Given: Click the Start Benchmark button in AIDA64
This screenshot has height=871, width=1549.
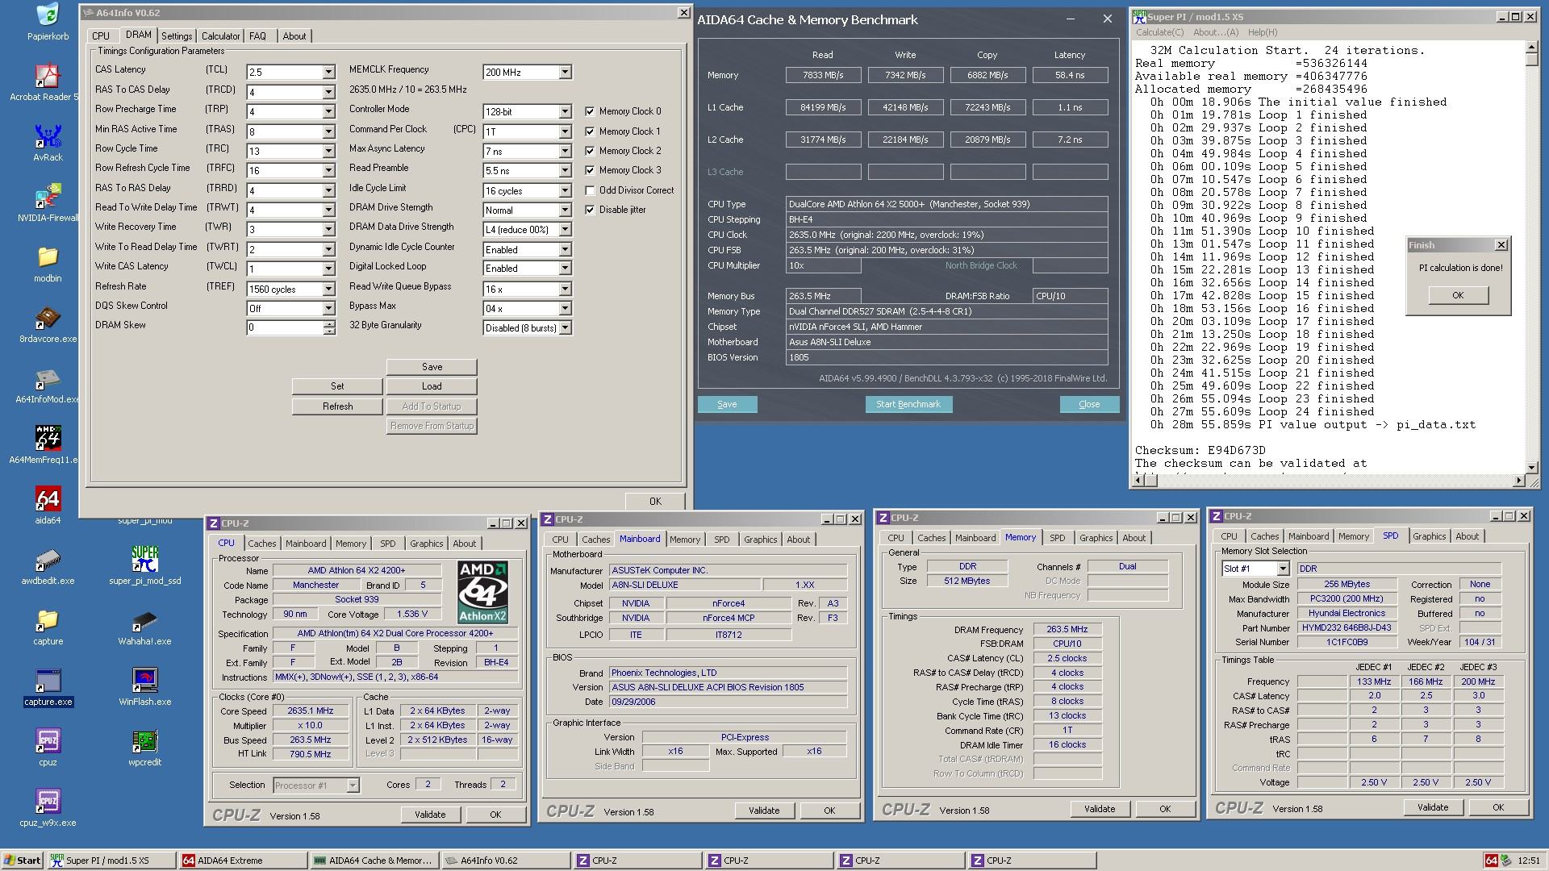Looking at the screenshot, I should pyautogui.click(x=908, y=404).
